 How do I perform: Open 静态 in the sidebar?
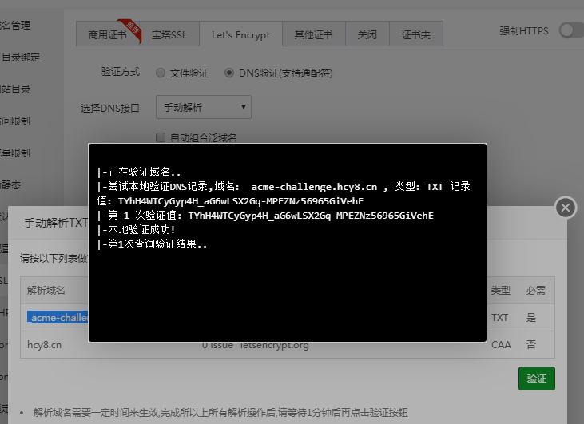click(x=10, y=185)
